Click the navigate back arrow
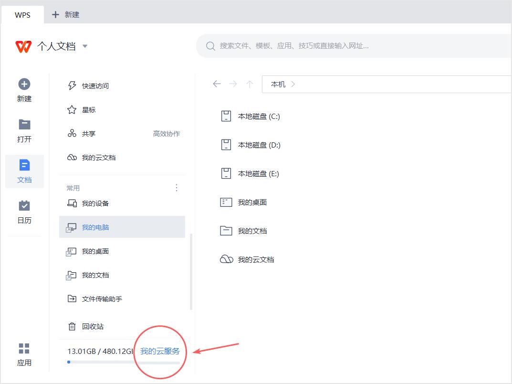This screenshot has height=384, width=512. (217, 84)
